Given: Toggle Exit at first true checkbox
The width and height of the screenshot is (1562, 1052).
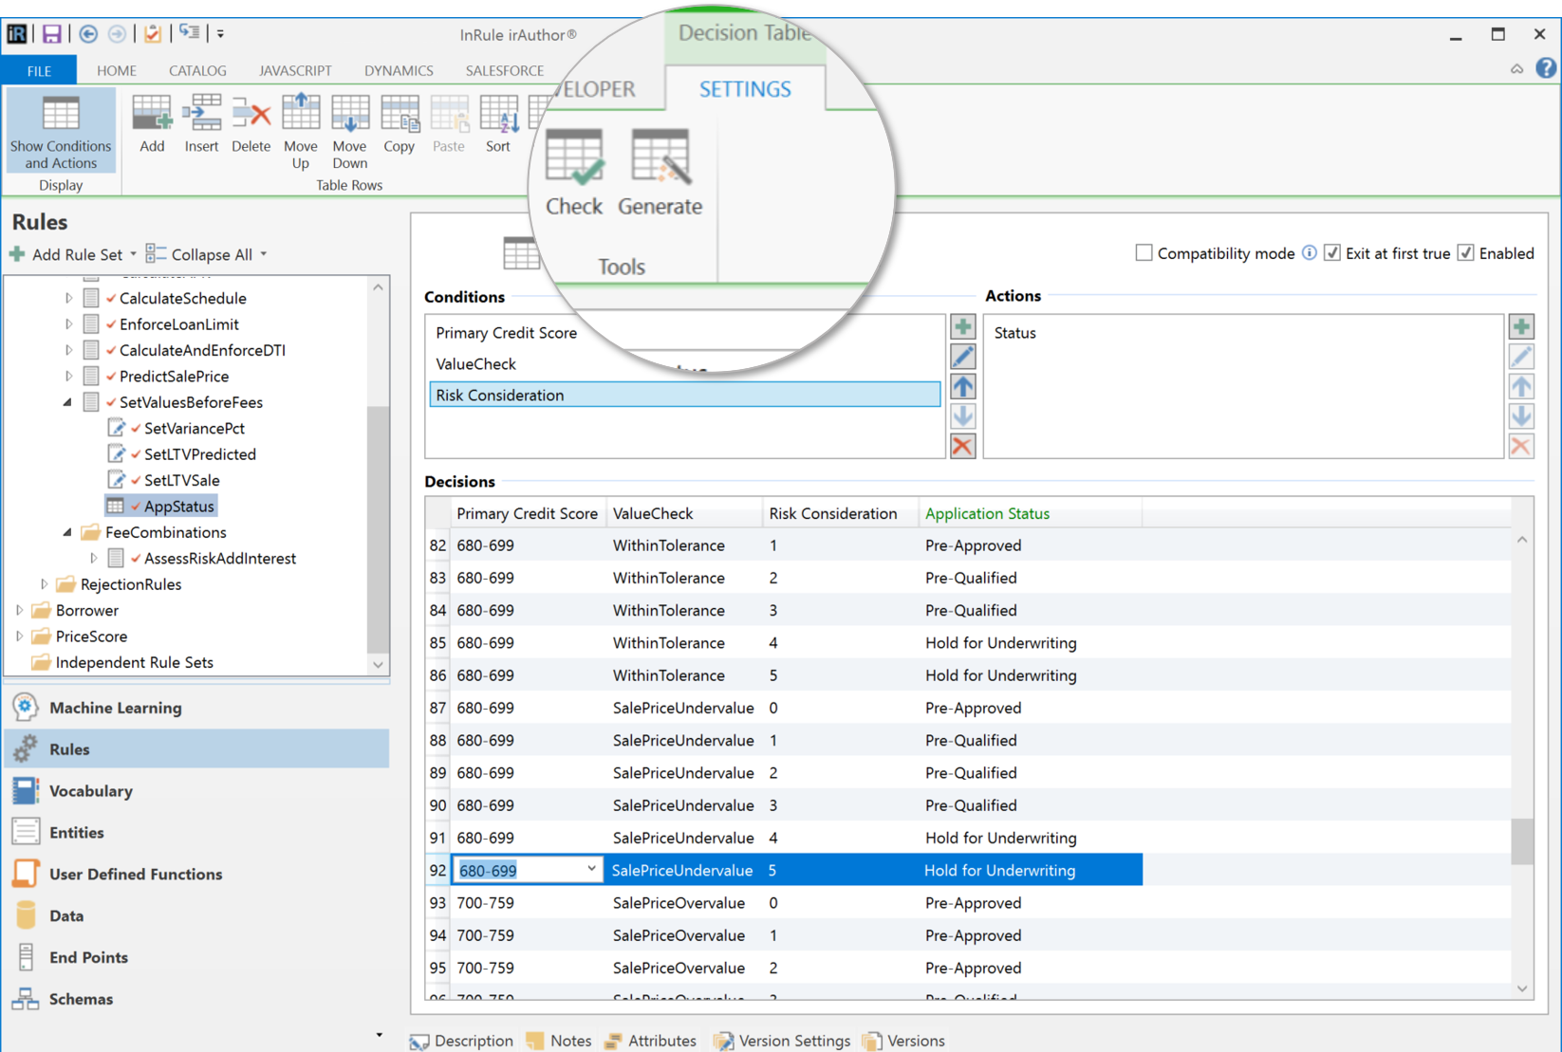Looking at the screenshot, I should (1332, 253).
